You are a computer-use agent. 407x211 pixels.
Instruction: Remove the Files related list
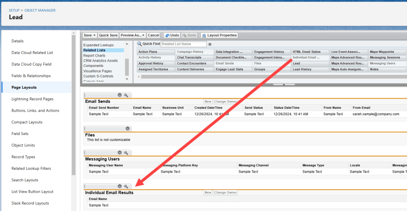(x=128, y=129)
